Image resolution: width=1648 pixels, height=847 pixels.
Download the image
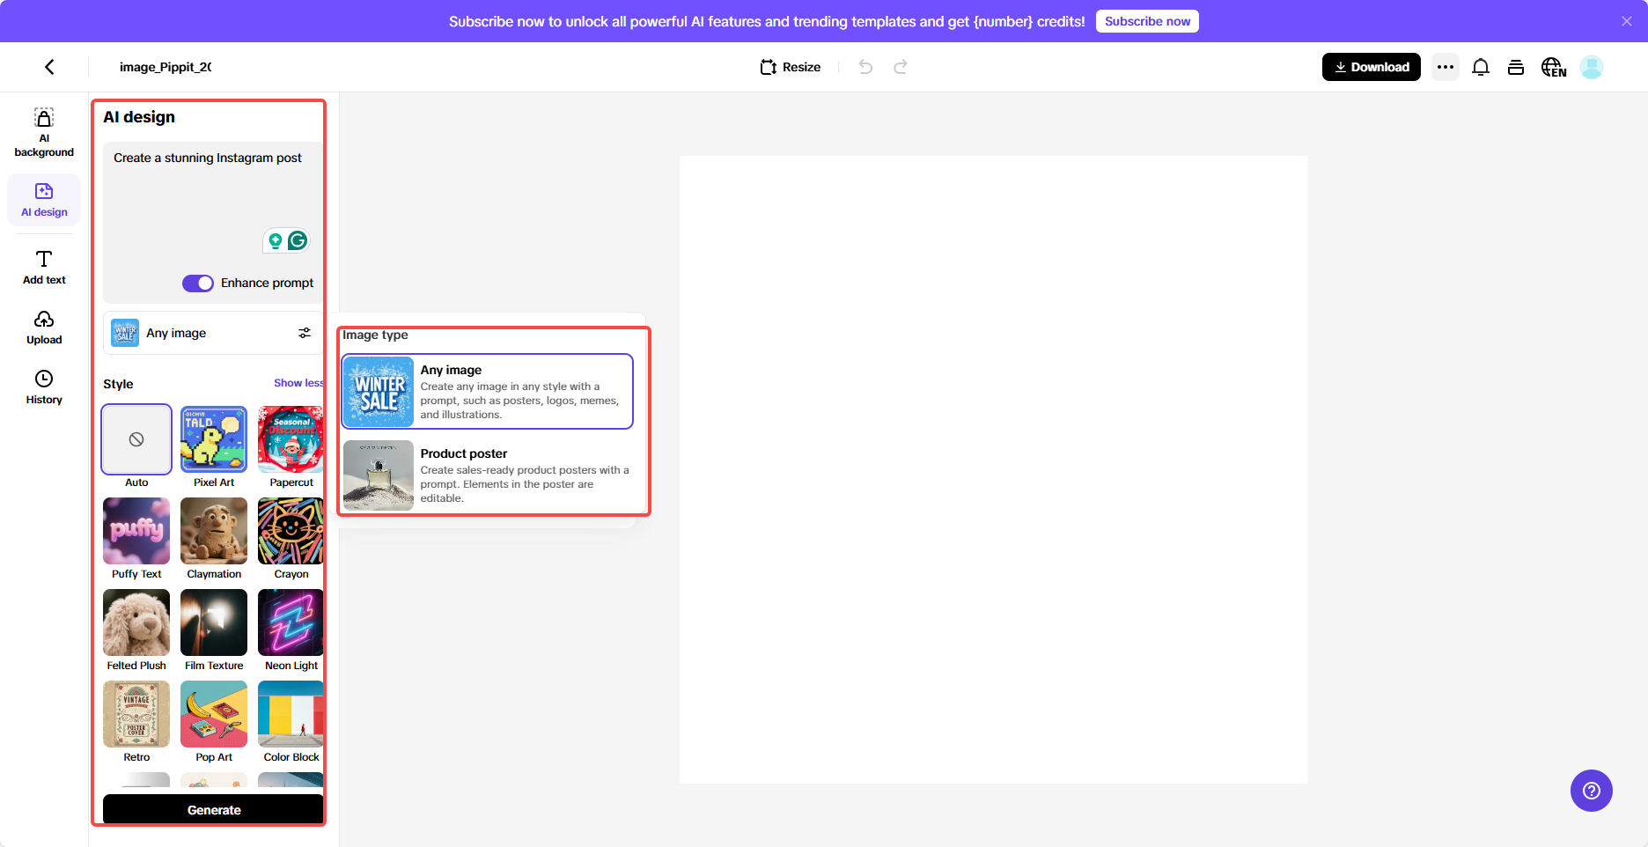coord(1371,67)
